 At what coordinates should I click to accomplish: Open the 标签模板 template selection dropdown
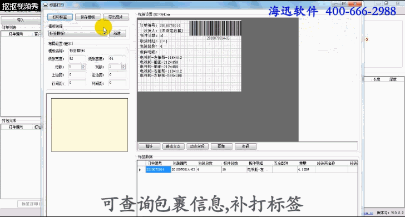(x=77, y=33)
